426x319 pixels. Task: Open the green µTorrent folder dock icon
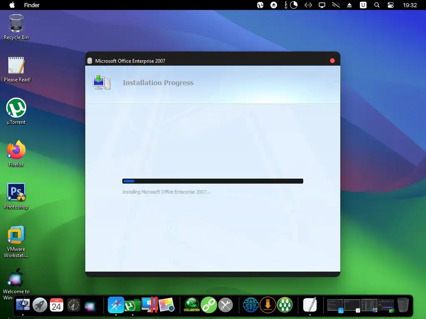tap(133, 305)
